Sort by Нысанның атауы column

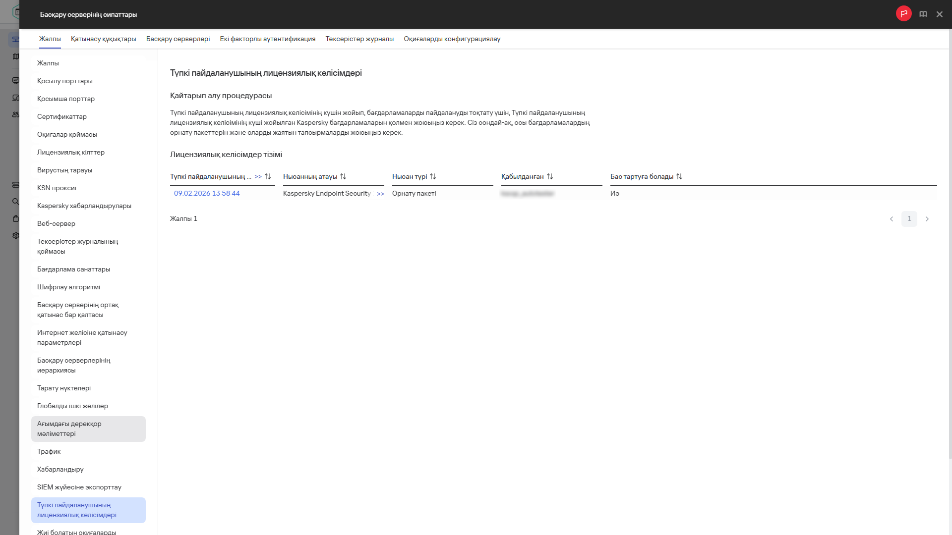tap(343, 177)
